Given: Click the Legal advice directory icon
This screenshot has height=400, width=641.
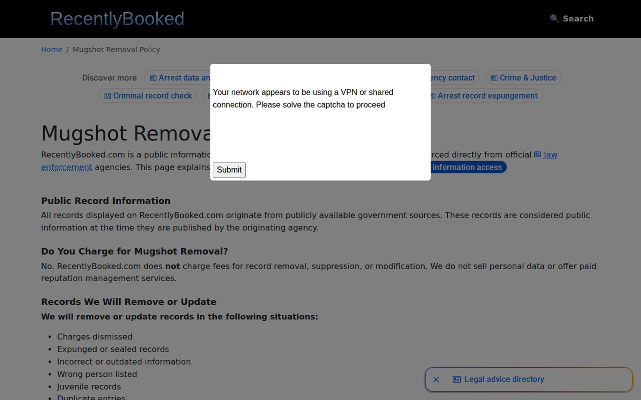Looking at the screenshot, I should [457, 379].
